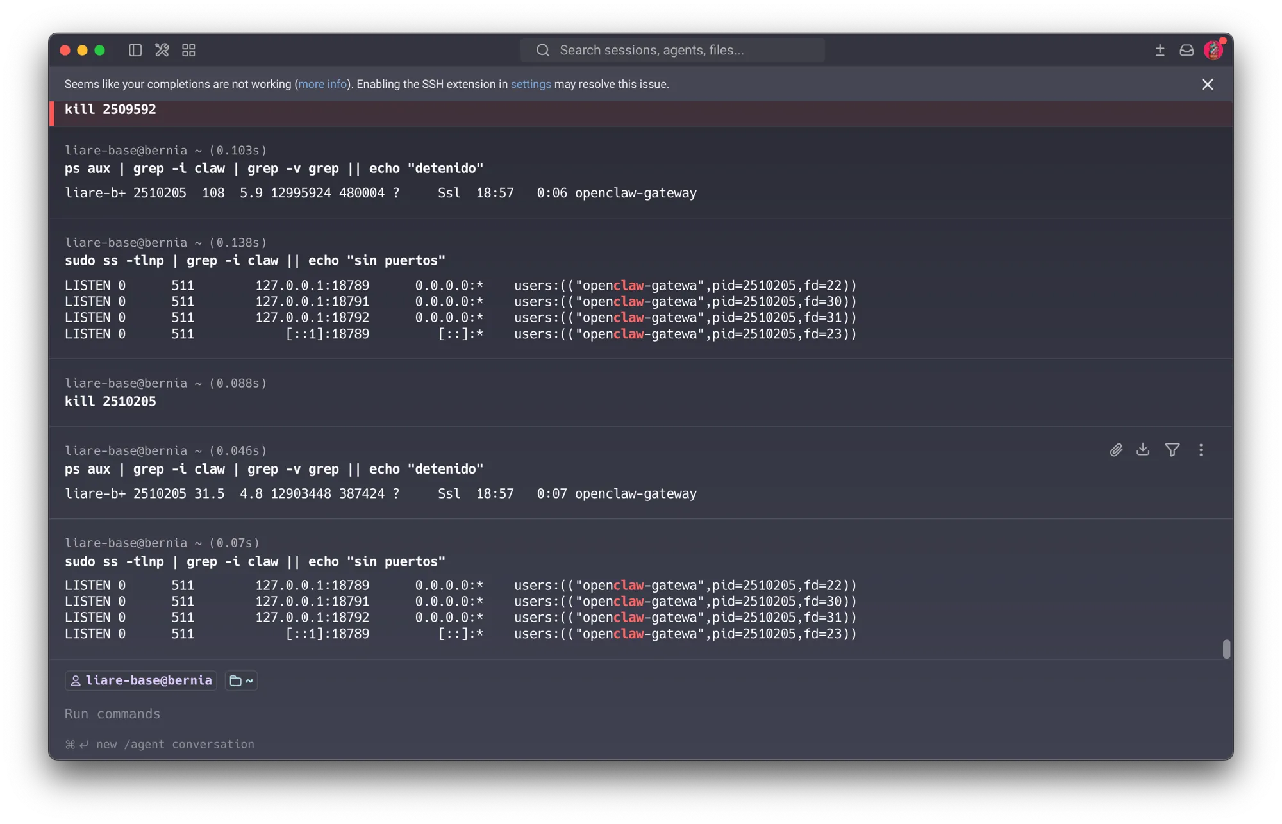Open the user profile avatar
1282x824 pixels.
(x=1213, y=49)
